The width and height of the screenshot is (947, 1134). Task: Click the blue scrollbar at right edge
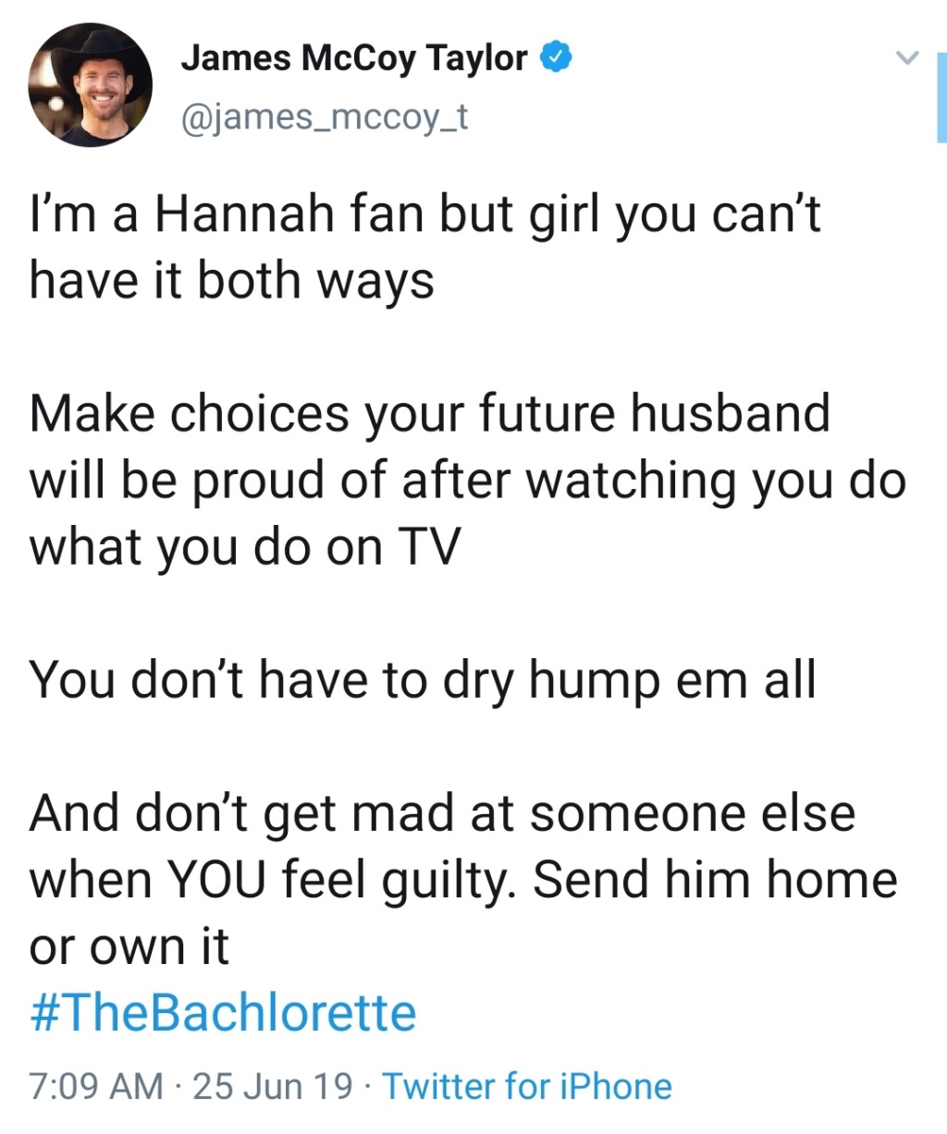941,97
